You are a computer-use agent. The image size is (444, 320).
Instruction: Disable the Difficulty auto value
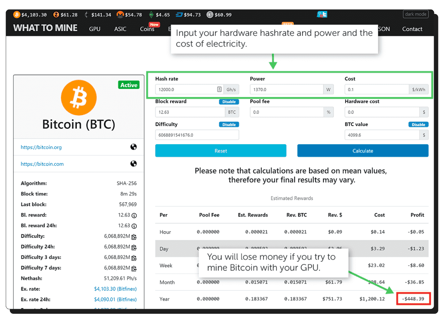[x=229, y=125]
